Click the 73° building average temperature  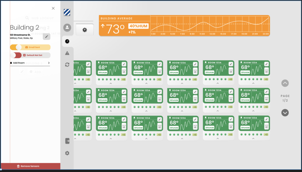point(115,29)
